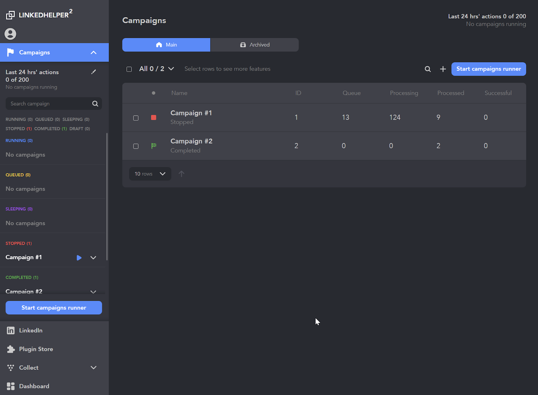Expand Campaign #1 details in the sidebar
The height and width of the screenshot is (395, 538).
pyautogui.click(x=93, y=258)
